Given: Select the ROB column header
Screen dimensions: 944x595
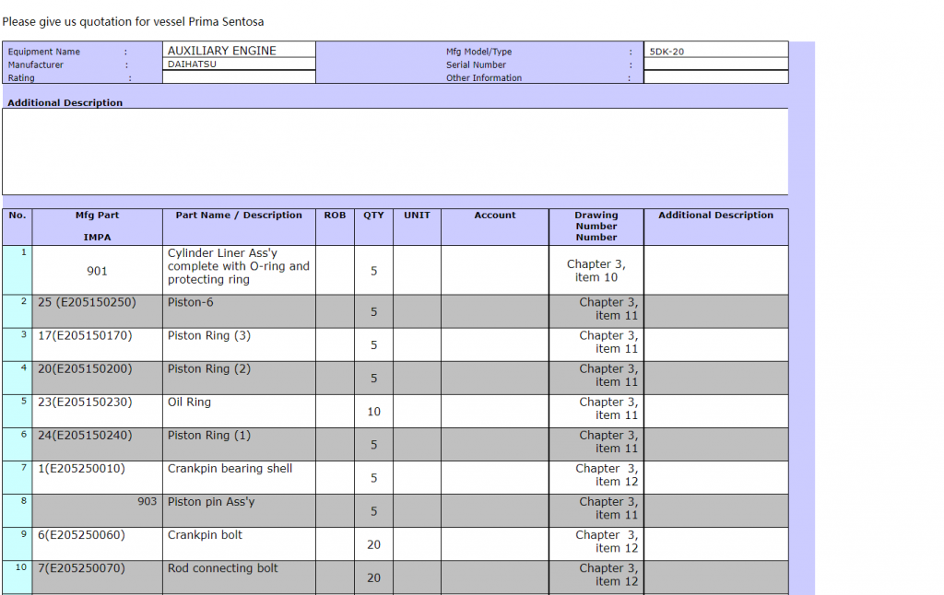Looking at the screenshot, I should pos(335,216).
